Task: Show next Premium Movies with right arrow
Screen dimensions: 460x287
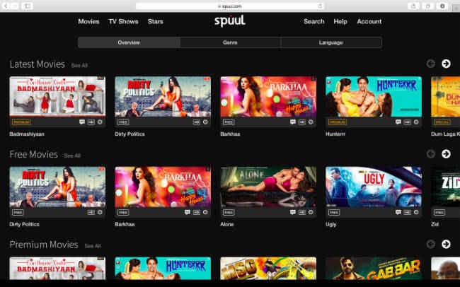Action: coord(446,244)
